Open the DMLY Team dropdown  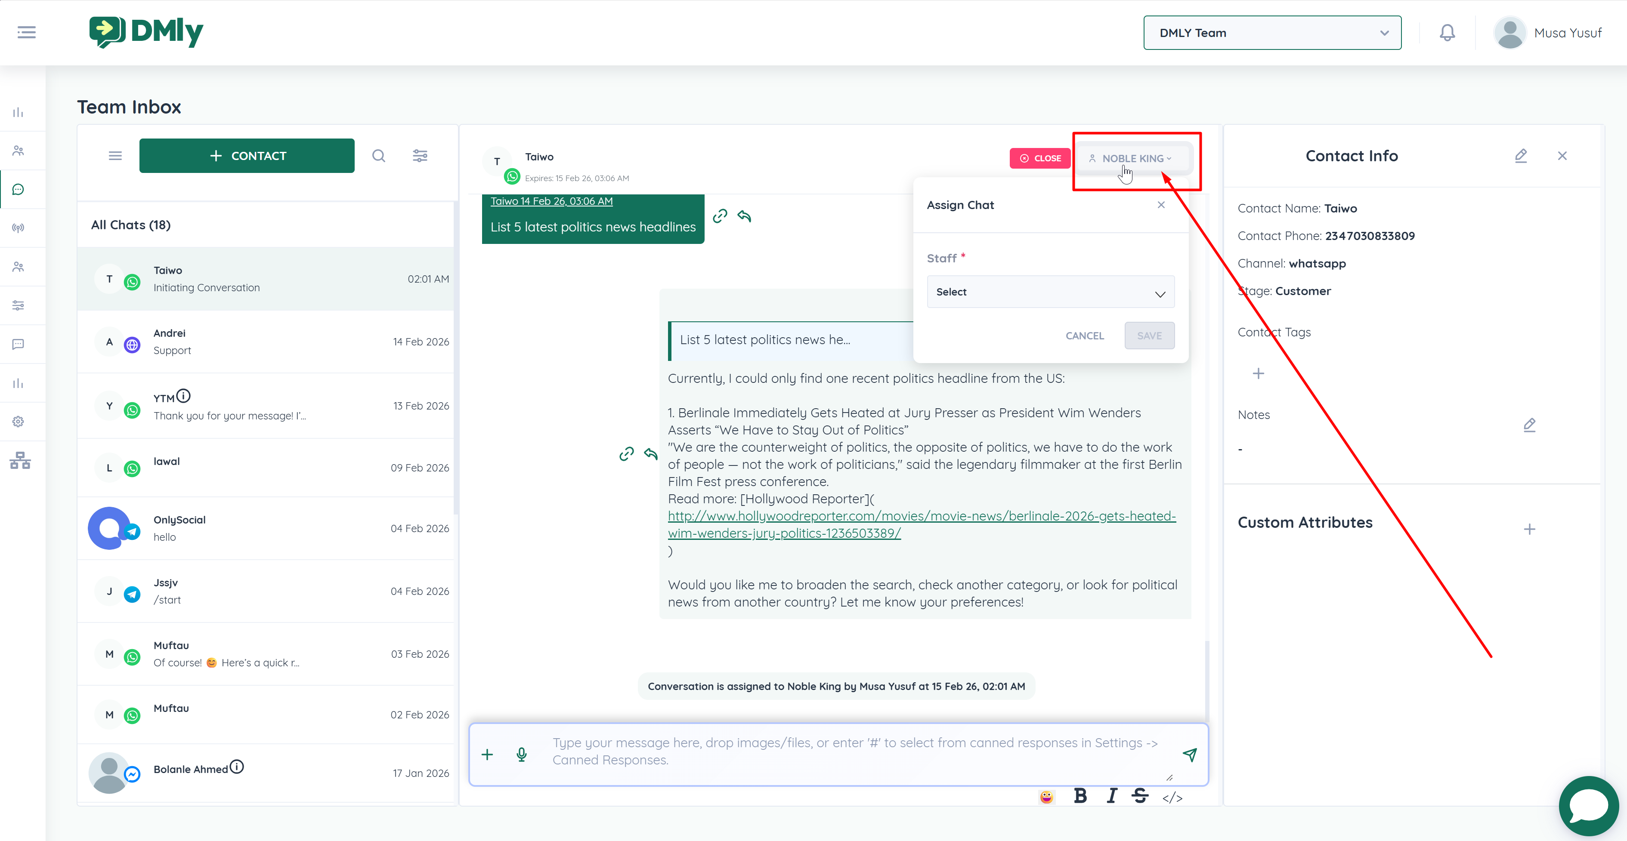click(x=1272, y=33)
